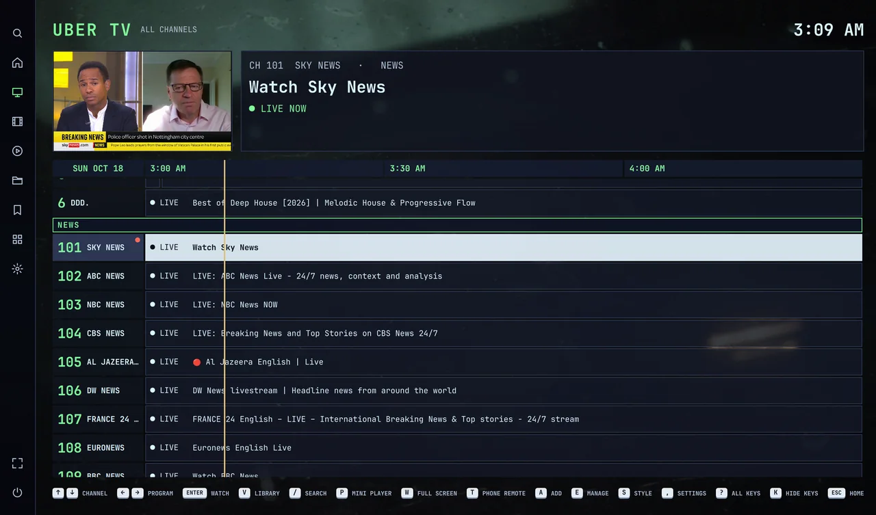
Task: Open the Best of Deep House program
Action: tap(504, 203)
